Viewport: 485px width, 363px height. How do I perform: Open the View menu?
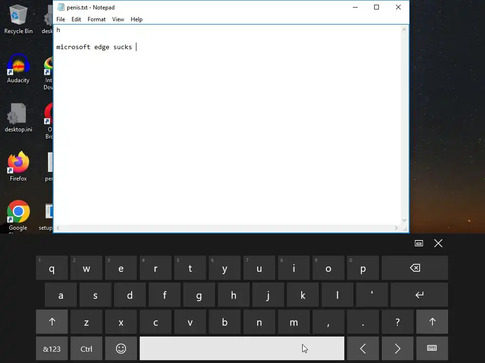[x=118, y=19]
